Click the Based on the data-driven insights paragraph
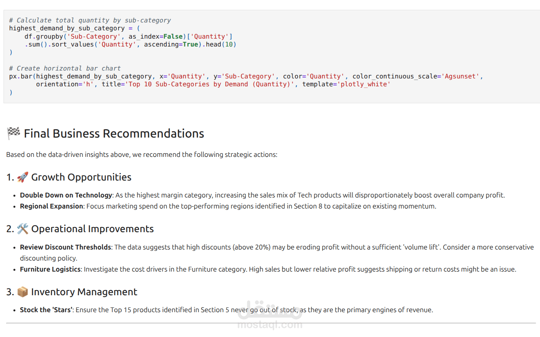The height and width of the screenshot is (337, 540). coord(142,155)
